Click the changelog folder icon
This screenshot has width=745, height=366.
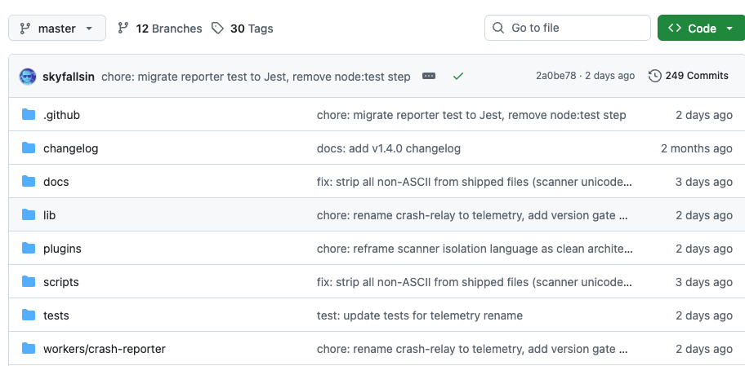click(x=29, y=148)
